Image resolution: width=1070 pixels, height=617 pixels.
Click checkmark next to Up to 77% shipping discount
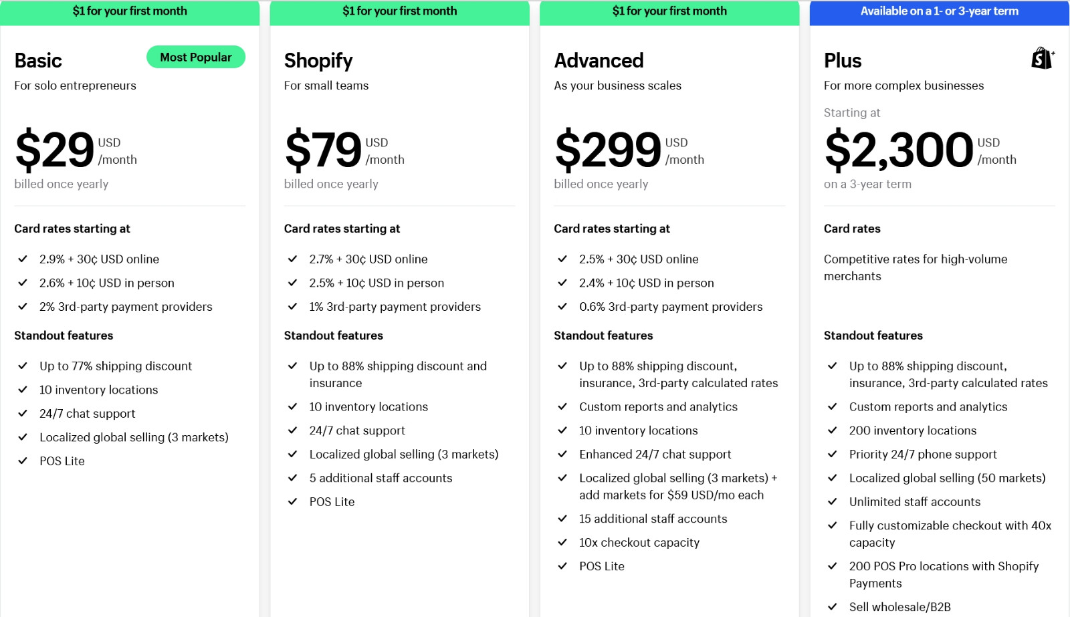point(23,366)
